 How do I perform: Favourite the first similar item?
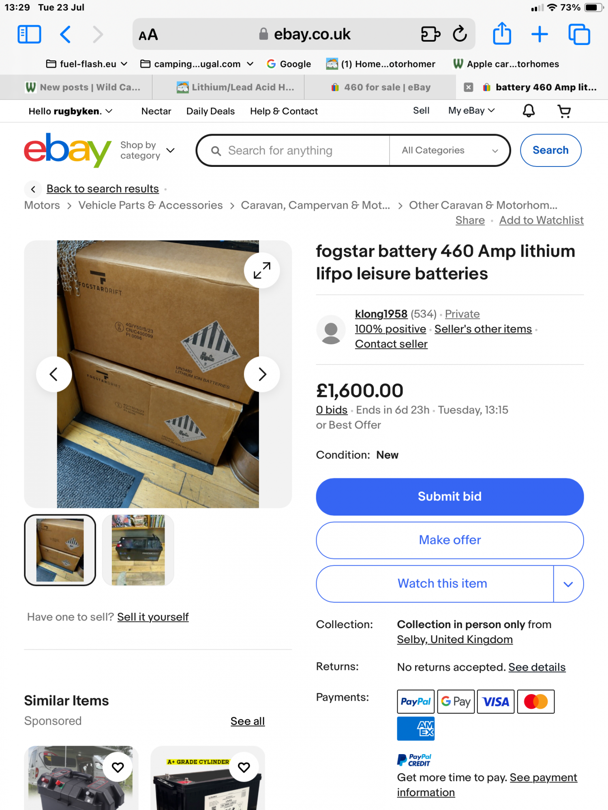[118, 767]
